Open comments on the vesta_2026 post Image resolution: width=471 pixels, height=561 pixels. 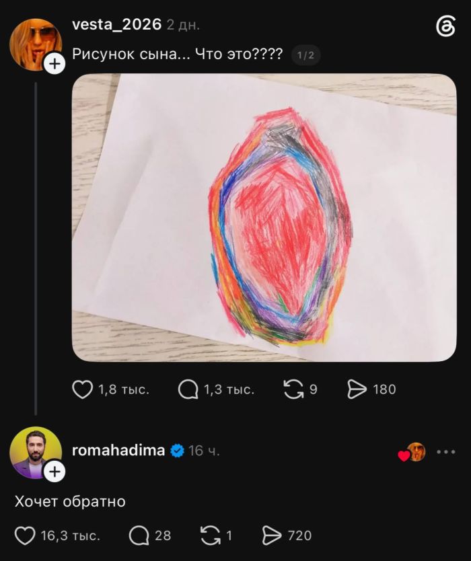point(188,389)
